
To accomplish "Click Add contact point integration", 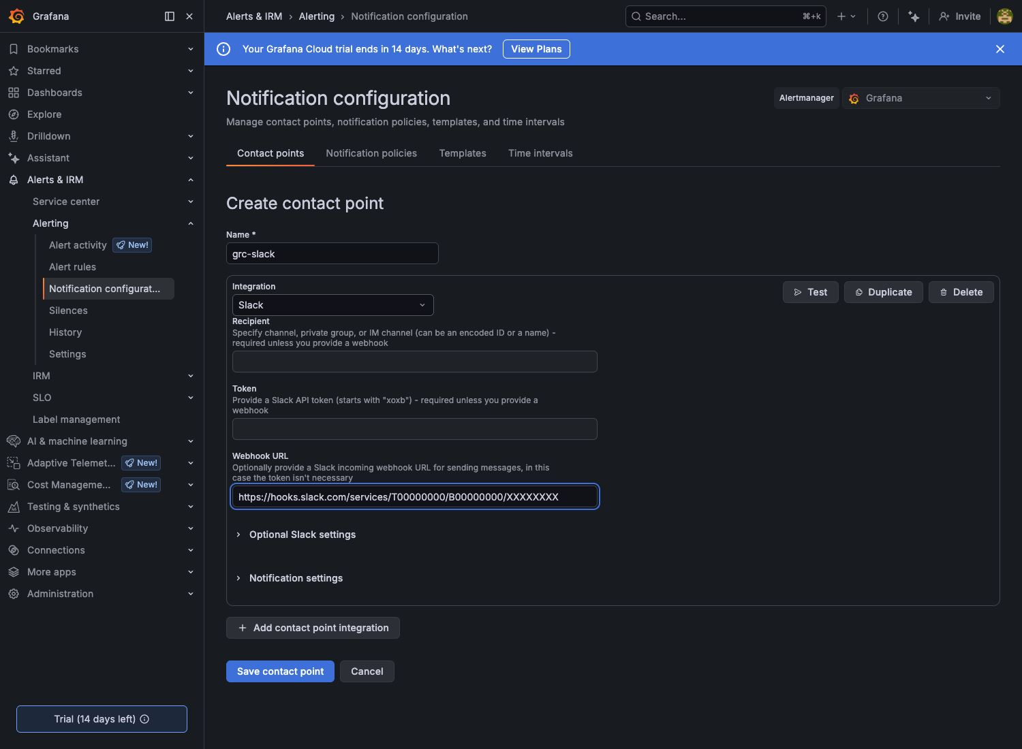I will pyautogui.click(x=313, y=628).
